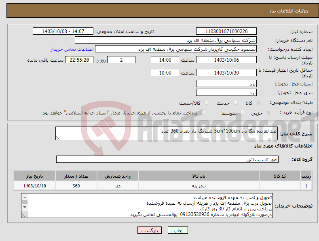Click the -- product code cell
This screenshot has height=241, width=319.
coord(279,186)
